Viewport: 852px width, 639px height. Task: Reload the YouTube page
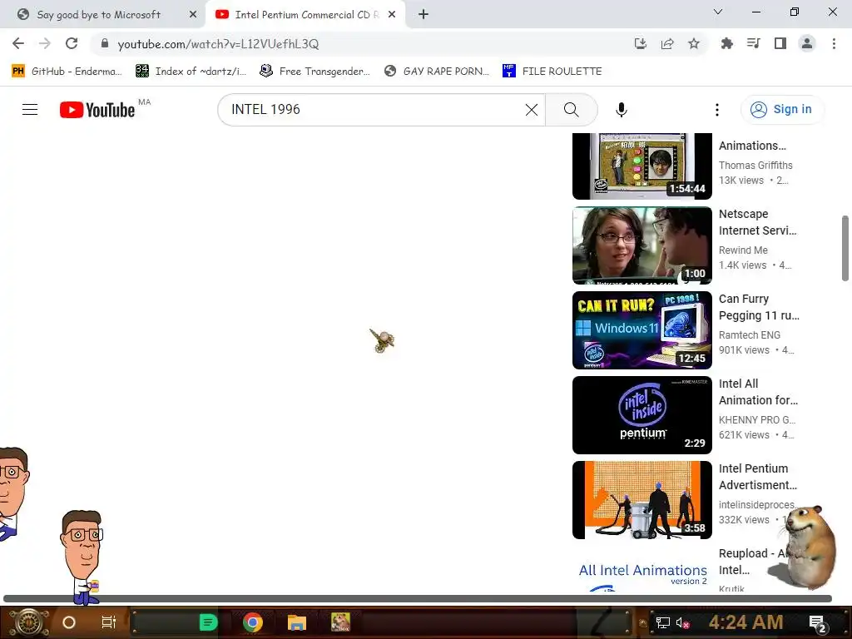click(72, 43)
